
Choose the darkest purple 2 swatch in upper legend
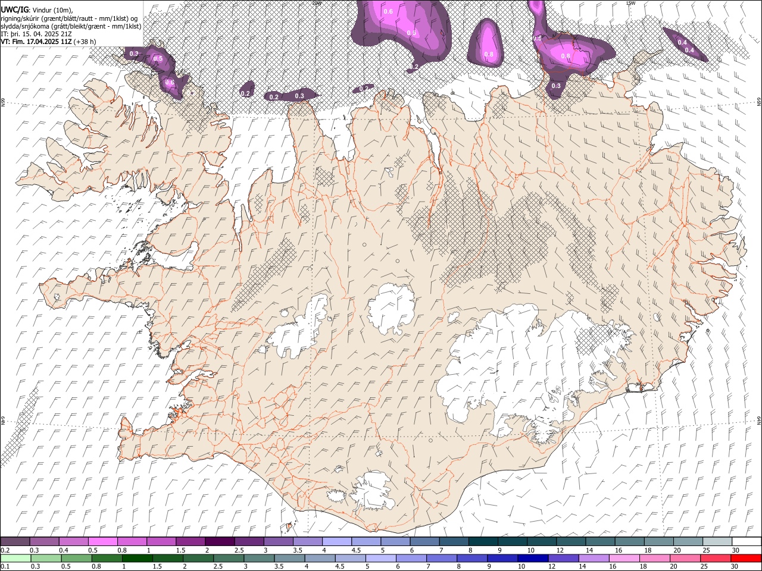[x=220, y=541]
